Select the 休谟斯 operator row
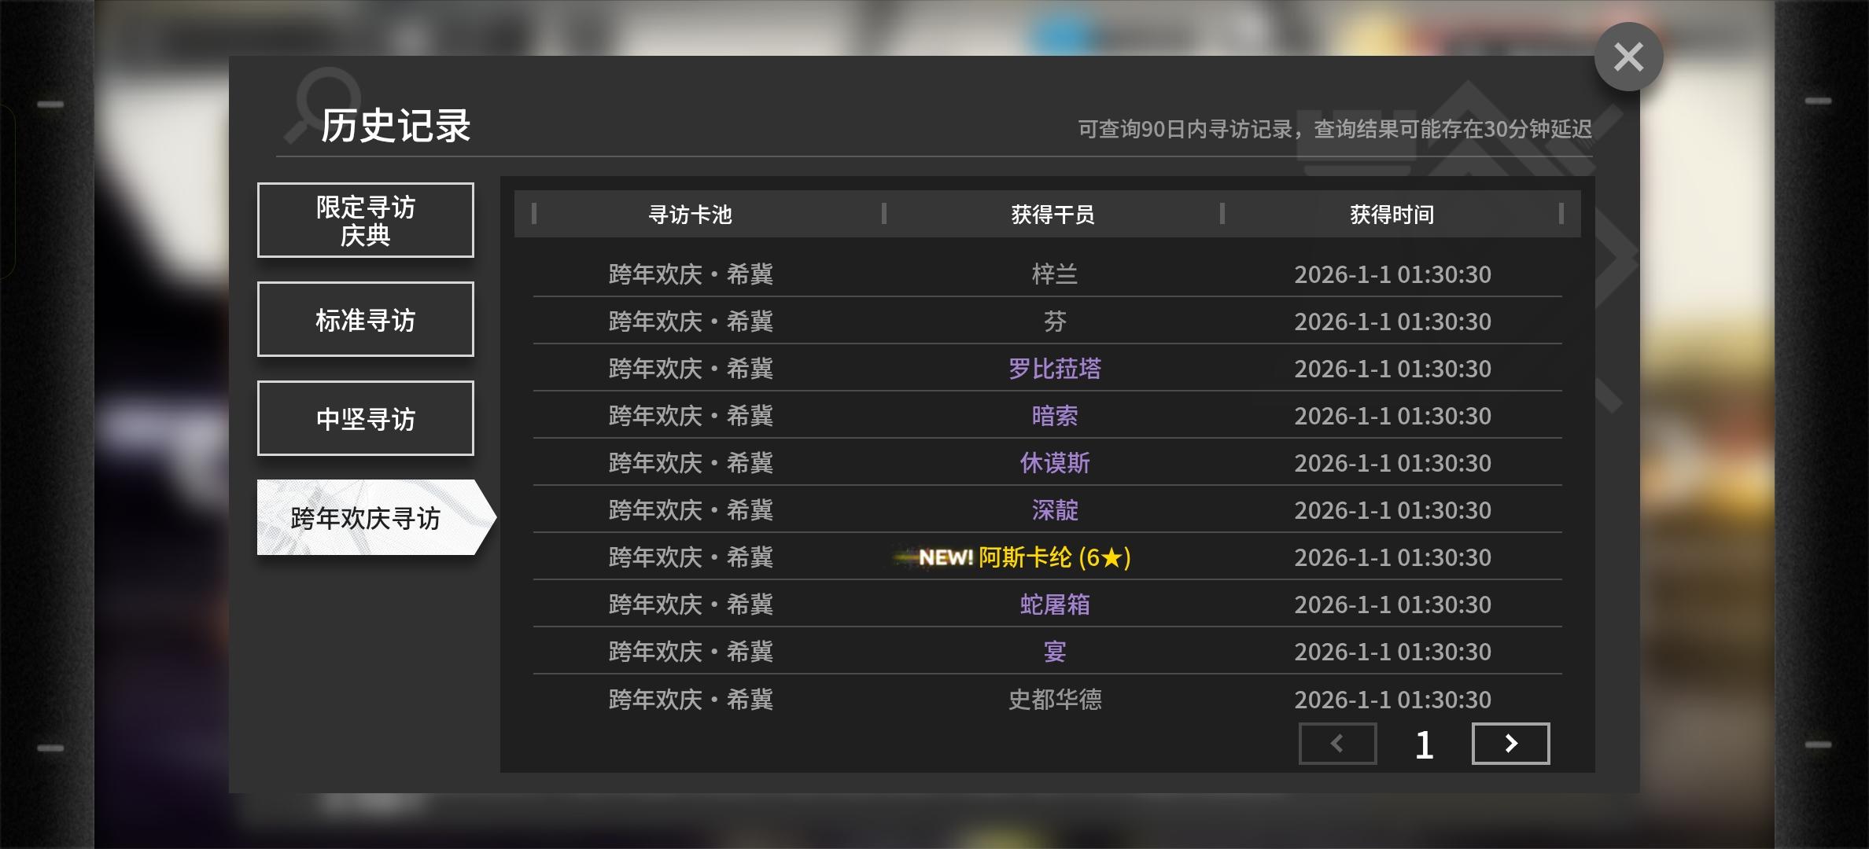Viewport: 1869px width, 849px height. click(1054, 462)
